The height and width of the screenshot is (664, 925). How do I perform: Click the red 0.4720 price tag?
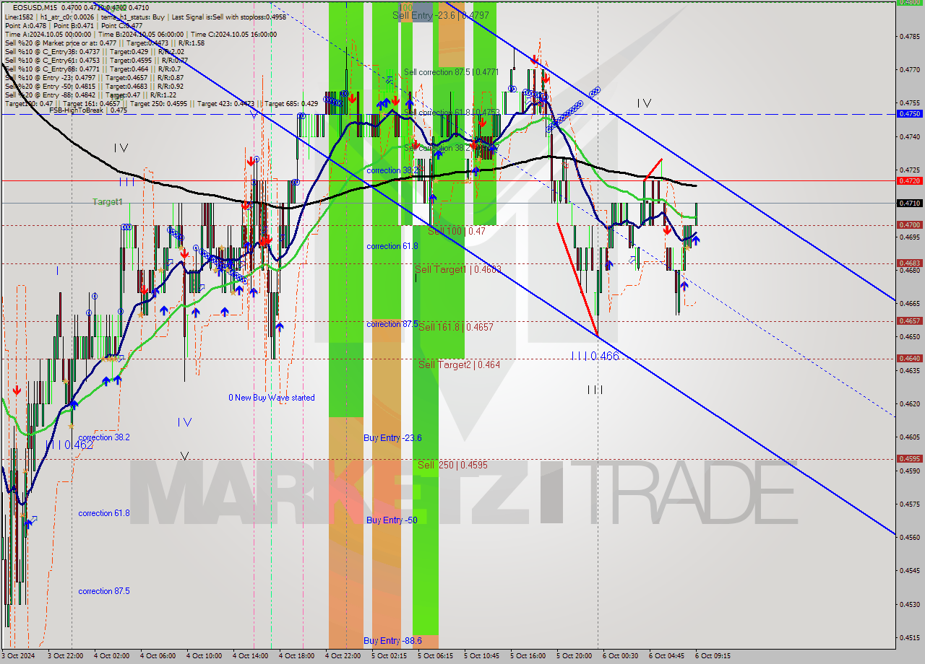tap(908, 180)
